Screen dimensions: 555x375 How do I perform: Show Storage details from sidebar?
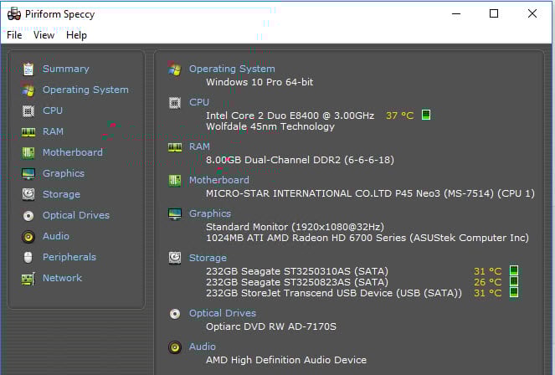[61, 194]
